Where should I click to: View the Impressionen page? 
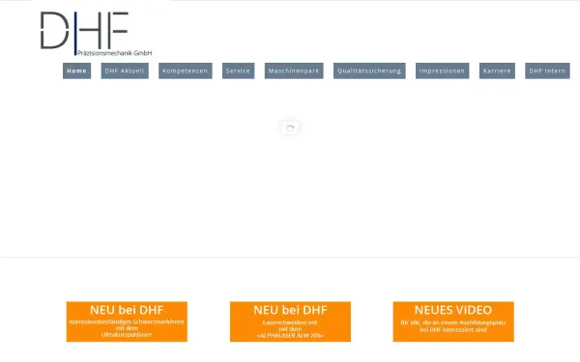tap(442, 70)
